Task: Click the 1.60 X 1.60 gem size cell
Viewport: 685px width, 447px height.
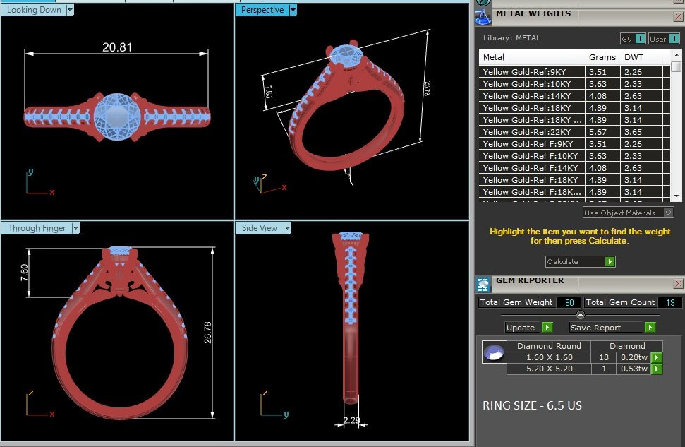Action: pyautogui.click(x=549, y=357)
